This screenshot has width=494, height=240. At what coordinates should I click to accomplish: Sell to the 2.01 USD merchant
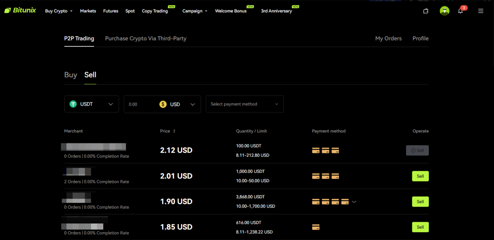(420, 176)
